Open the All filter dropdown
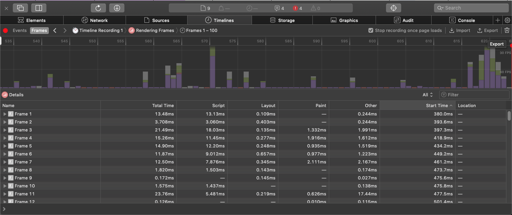Image resolution: width=512 pixels, height=215 pixels. click(428, 95)
